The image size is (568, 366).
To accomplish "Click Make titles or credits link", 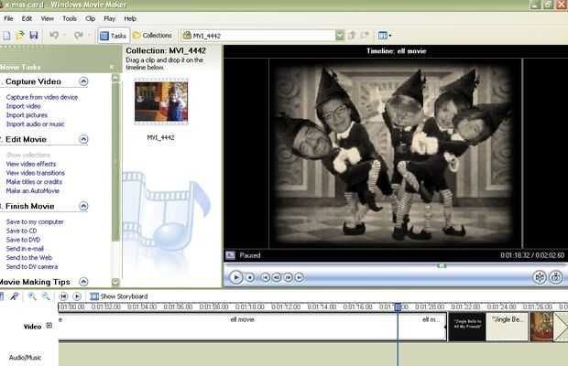I will click(x=34, y=181).
